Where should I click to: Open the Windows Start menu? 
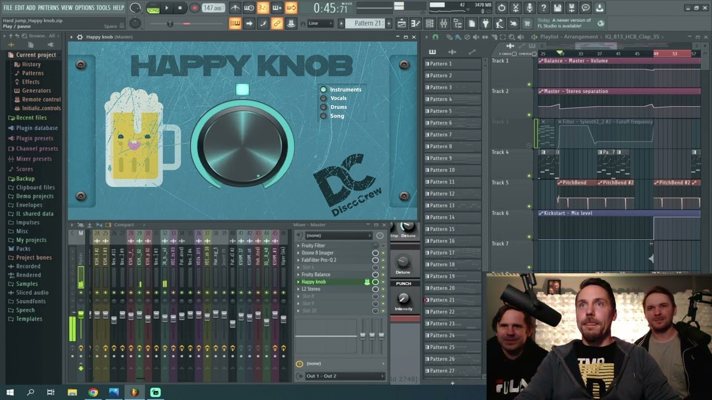click(x=10, y=392)
